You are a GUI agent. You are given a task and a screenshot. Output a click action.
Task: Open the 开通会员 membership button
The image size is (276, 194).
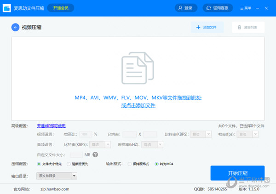click(61, 8)
